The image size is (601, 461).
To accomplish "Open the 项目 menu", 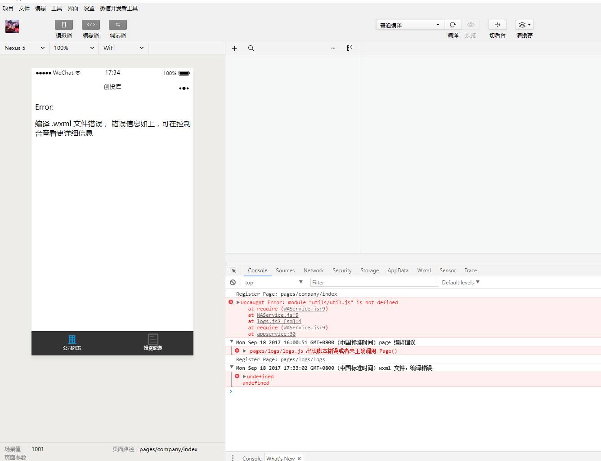I will pos(8,8).
